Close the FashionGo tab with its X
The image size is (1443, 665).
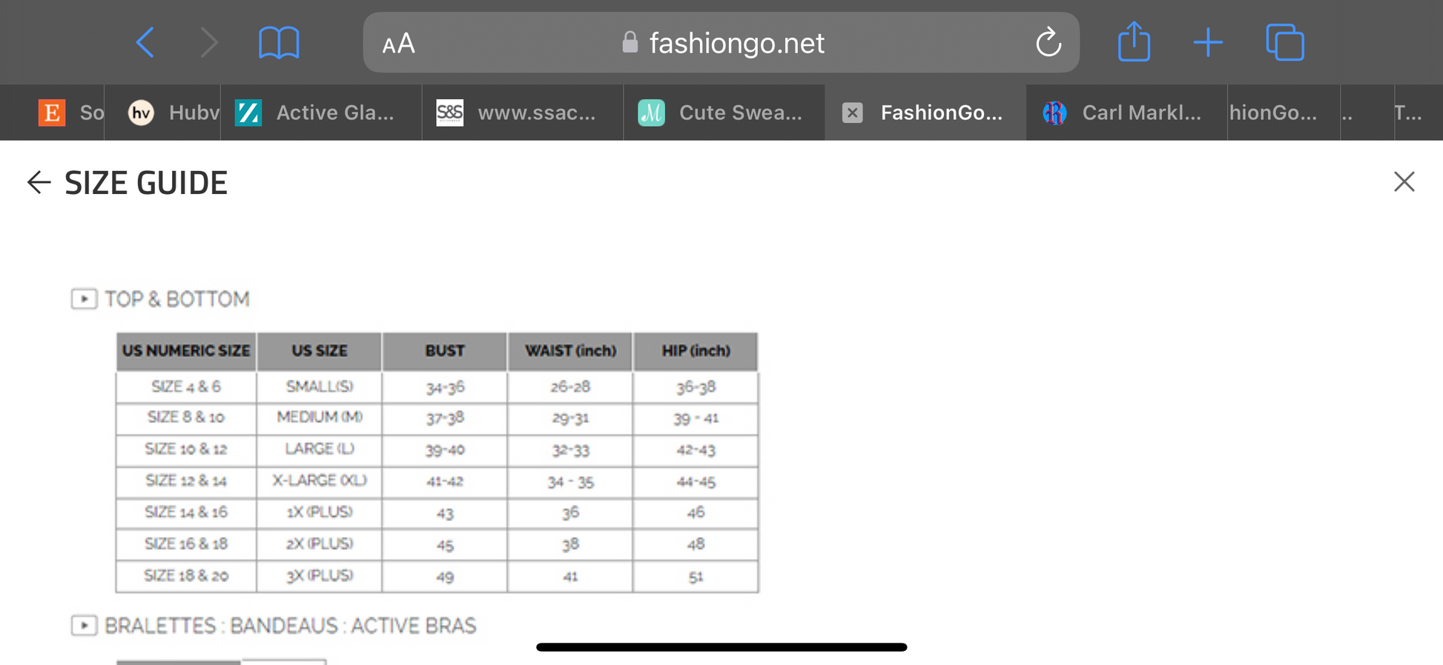click(x=853, y=113)
